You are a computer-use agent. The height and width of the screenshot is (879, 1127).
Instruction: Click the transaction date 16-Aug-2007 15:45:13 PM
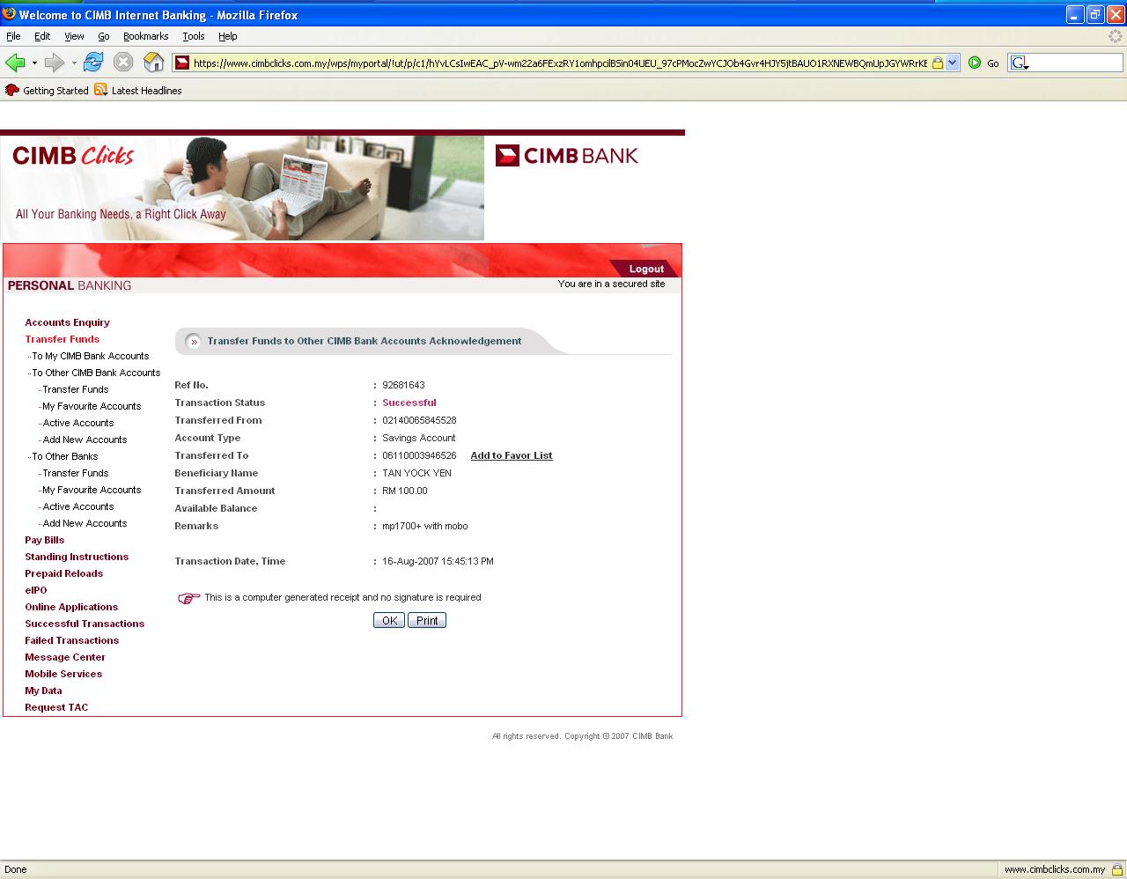click(x=438, y=561)
